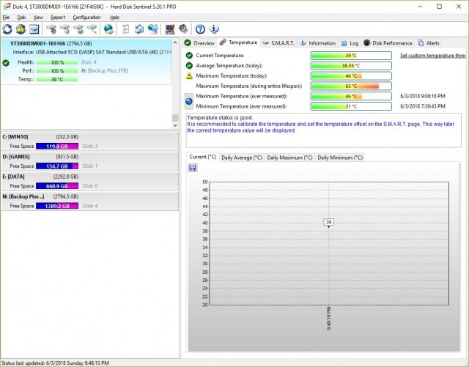Open the Configuration menu
The width and height of the screenshot is (469, 367).
point(86,18)
